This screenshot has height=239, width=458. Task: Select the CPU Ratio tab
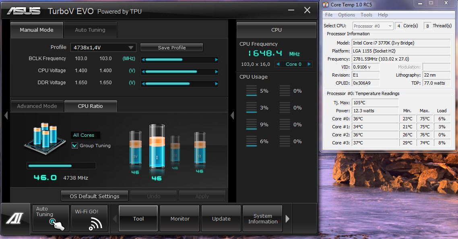(91, 106)
